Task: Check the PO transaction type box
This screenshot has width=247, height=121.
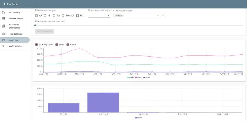Action: point(77,16)
